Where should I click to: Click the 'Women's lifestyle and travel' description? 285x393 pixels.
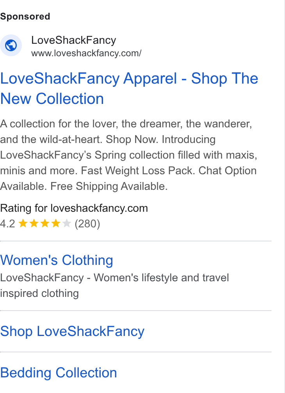coord(161,278)
